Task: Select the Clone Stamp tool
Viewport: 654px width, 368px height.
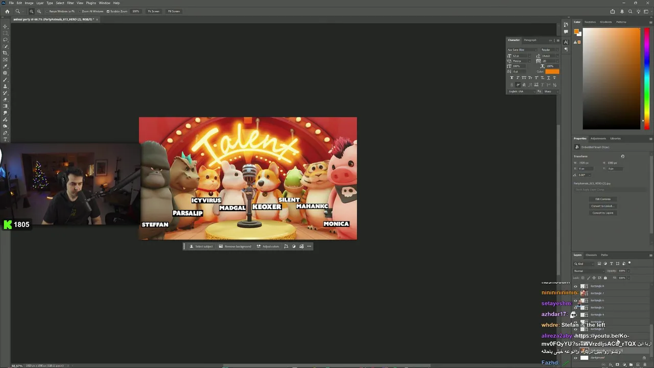Action: [6, 86]
